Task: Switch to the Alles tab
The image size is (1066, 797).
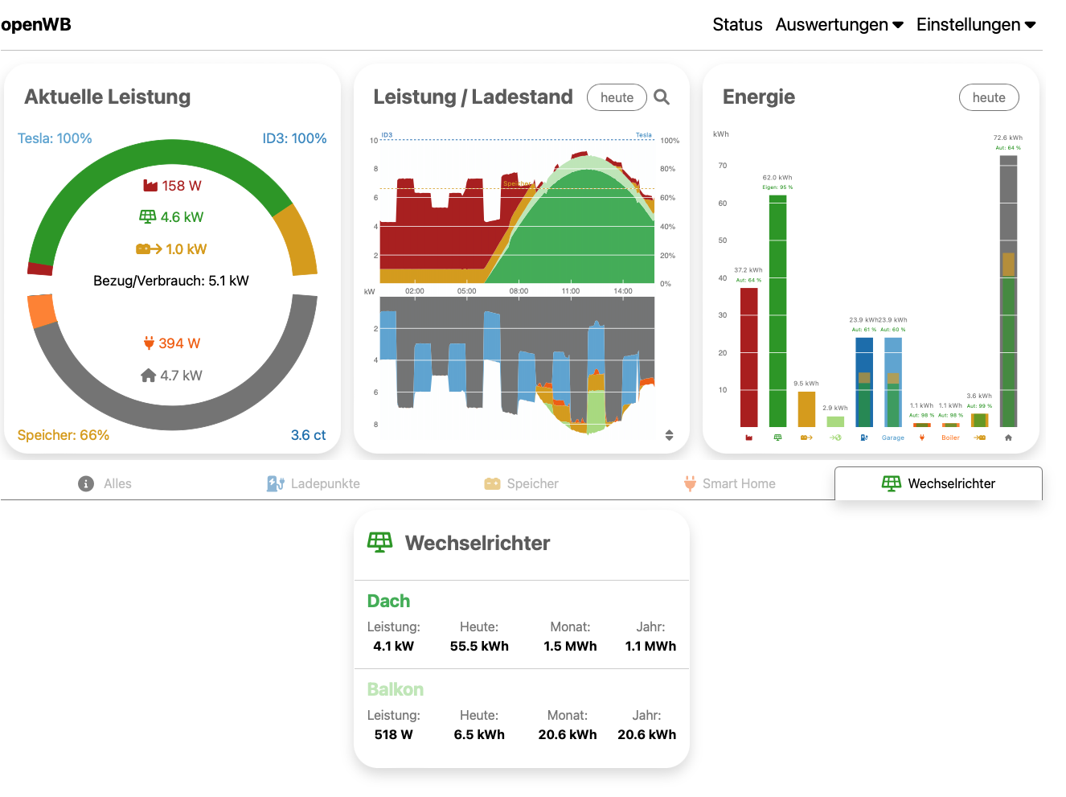Action: [105, 483]
